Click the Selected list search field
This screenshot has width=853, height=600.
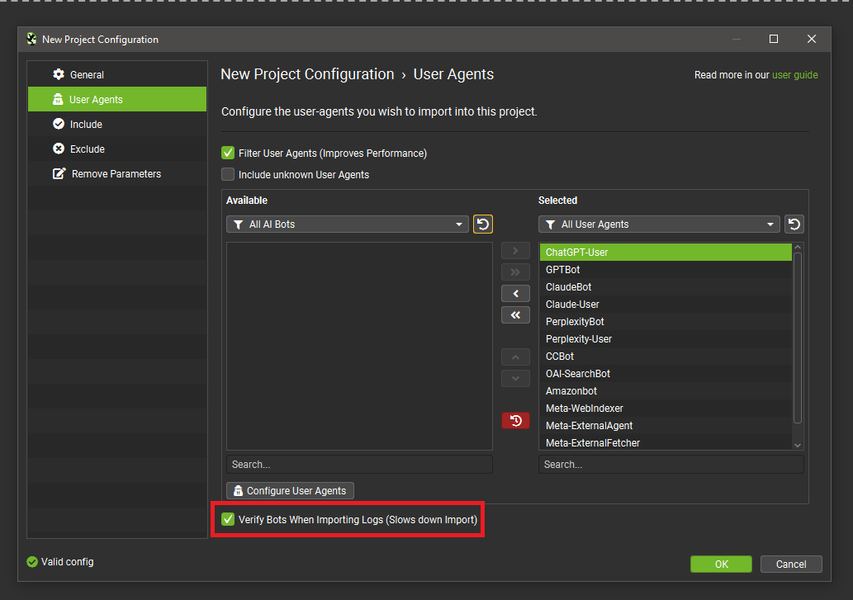(671, 465)
